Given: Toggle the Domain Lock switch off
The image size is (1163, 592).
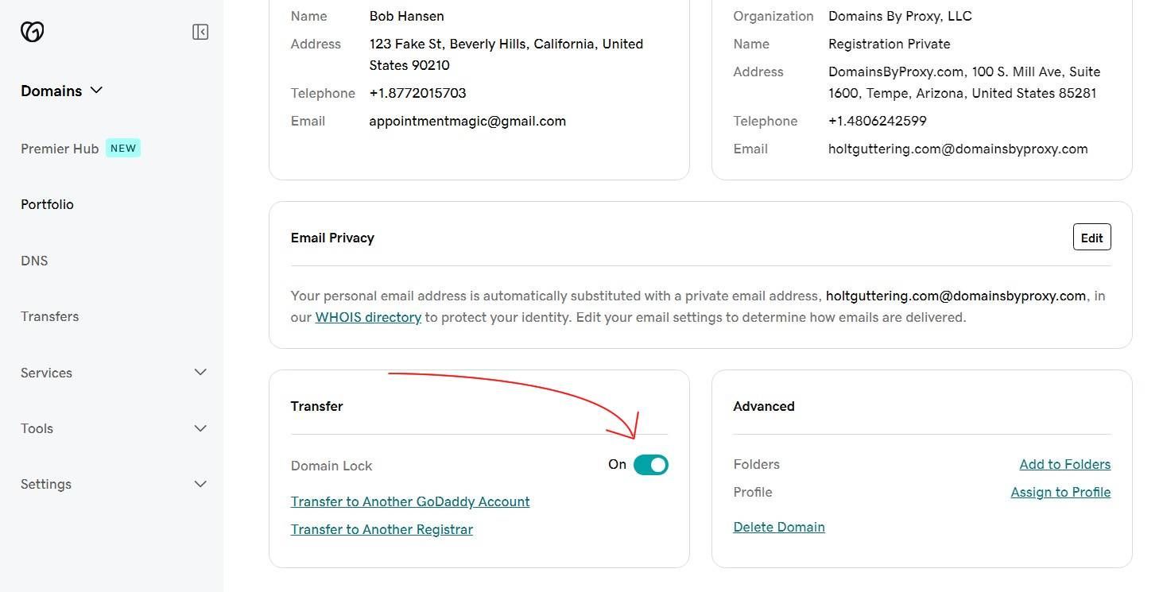Looking at the screenshot, I should tap(651, 465).
